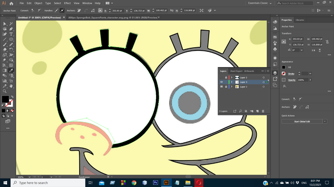This screenshot has width=334, height=187.
Task: Click Opacity link in Appearance
Action: pyautogui.click(x=292, y=80)
